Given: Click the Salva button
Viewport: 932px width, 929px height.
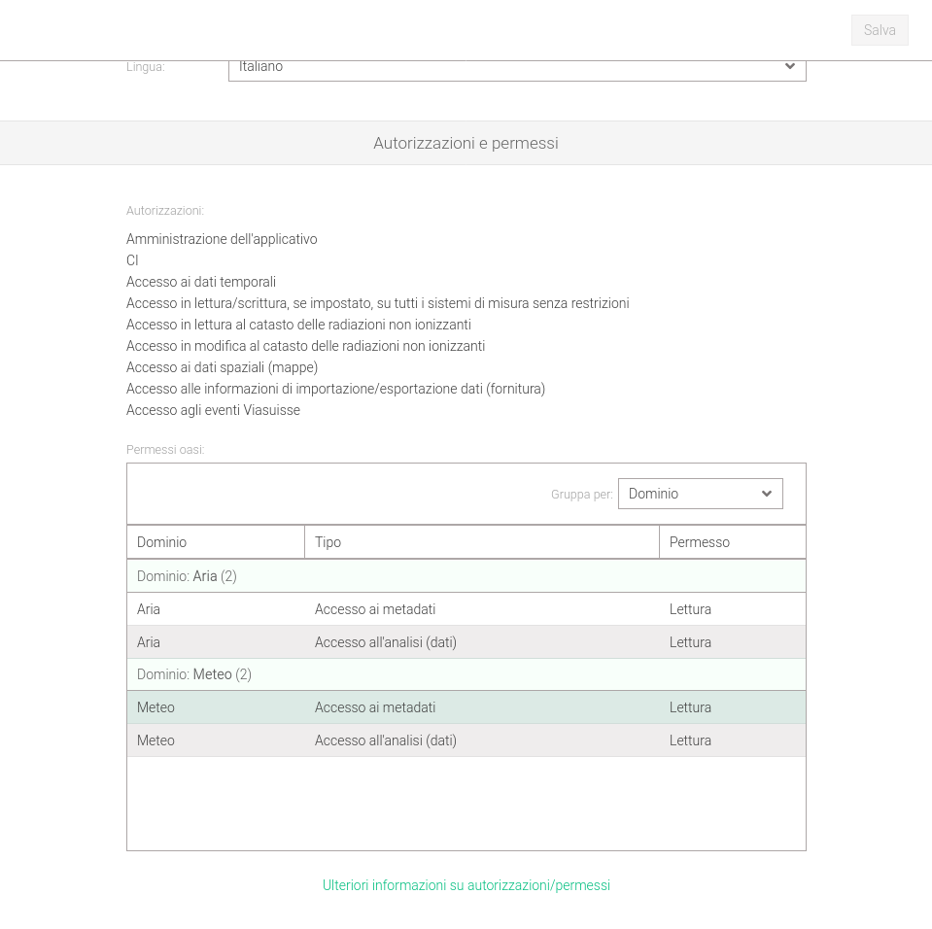Looking at the screenshot, I should [x=880, y=30].
